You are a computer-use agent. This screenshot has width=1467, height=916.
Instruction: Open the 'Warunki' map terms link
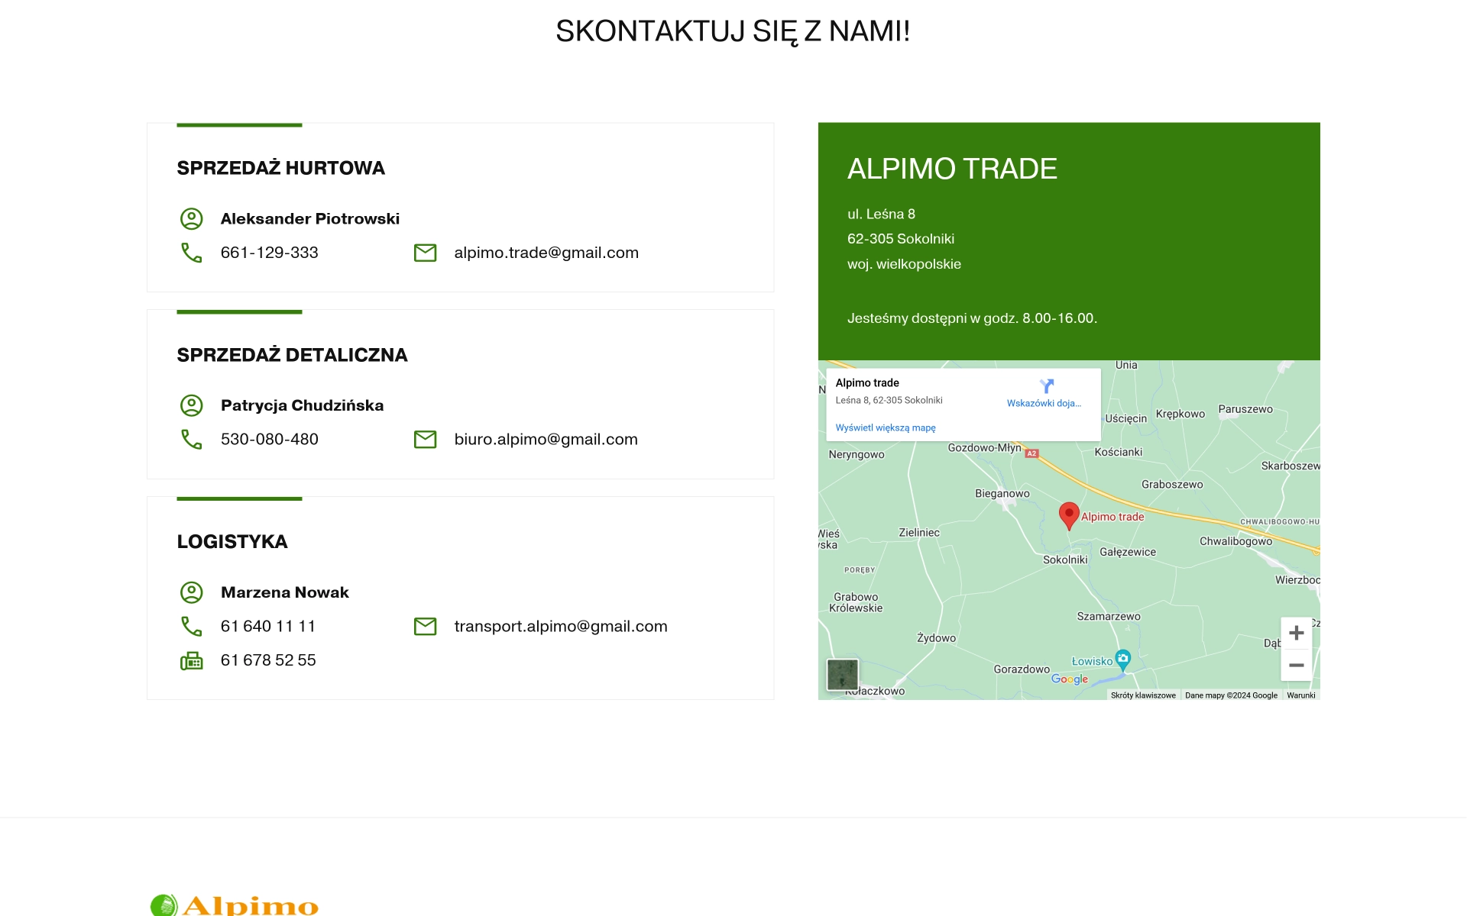click(1300, 695)
